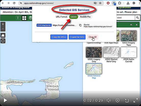Find my location on the map

tap(3, 41)
